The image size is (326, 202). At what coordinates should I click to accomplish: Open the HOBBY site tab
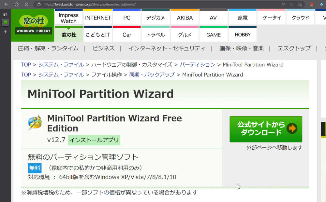pyautogui.click(x=243, y=34)
